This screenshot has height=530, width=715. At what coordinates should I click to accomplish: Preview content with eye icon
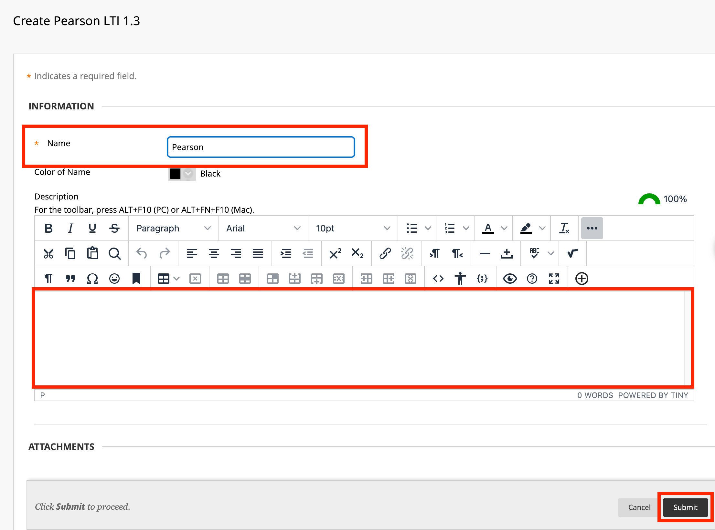click(510, 279)
